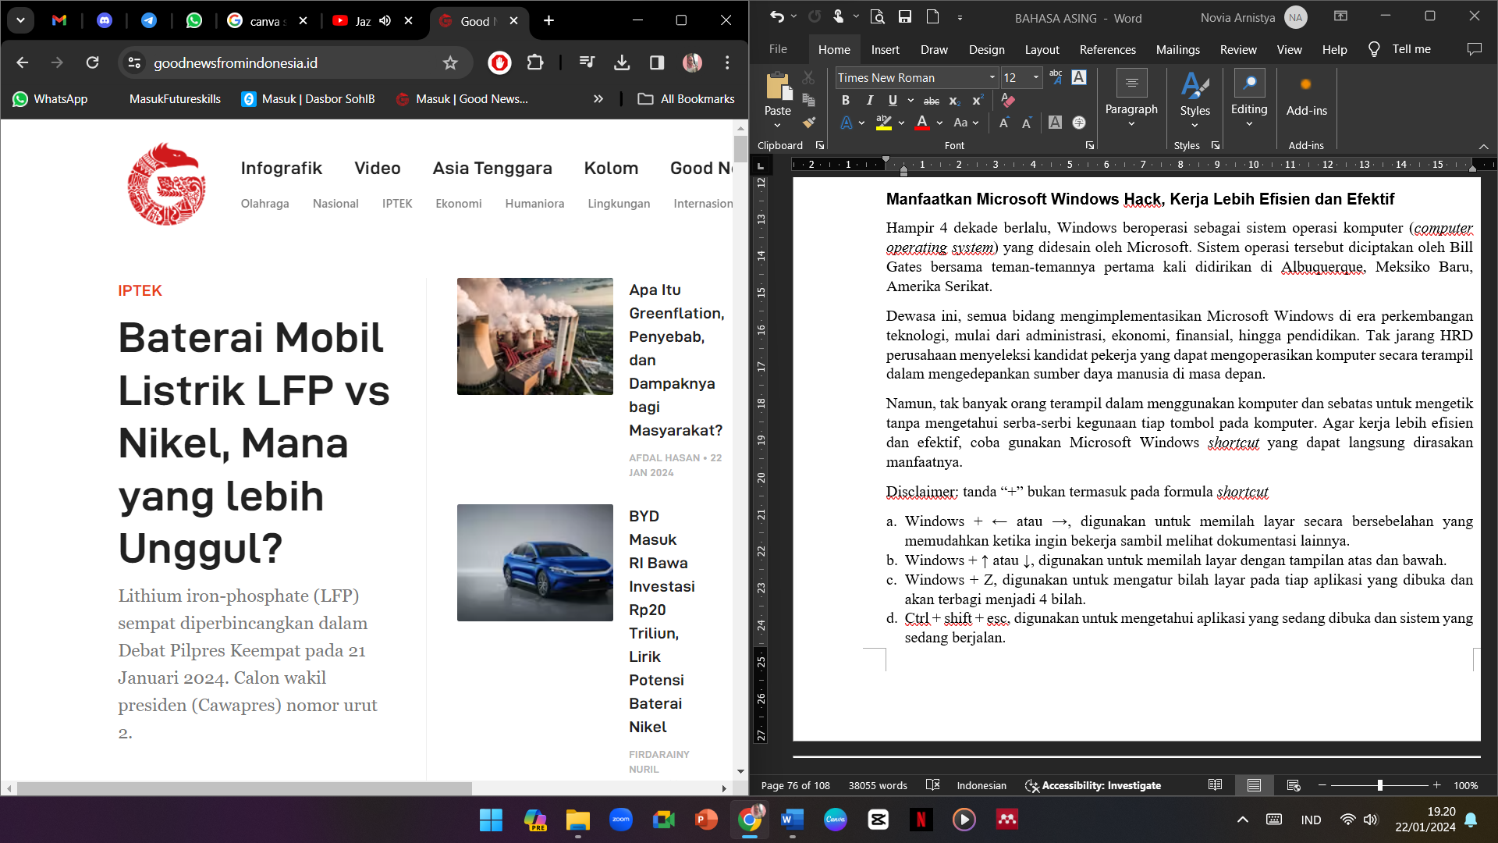Screen dimensions: 1498x843
Task: Launch Netflix from the taskbar
Action: (921, 820)
